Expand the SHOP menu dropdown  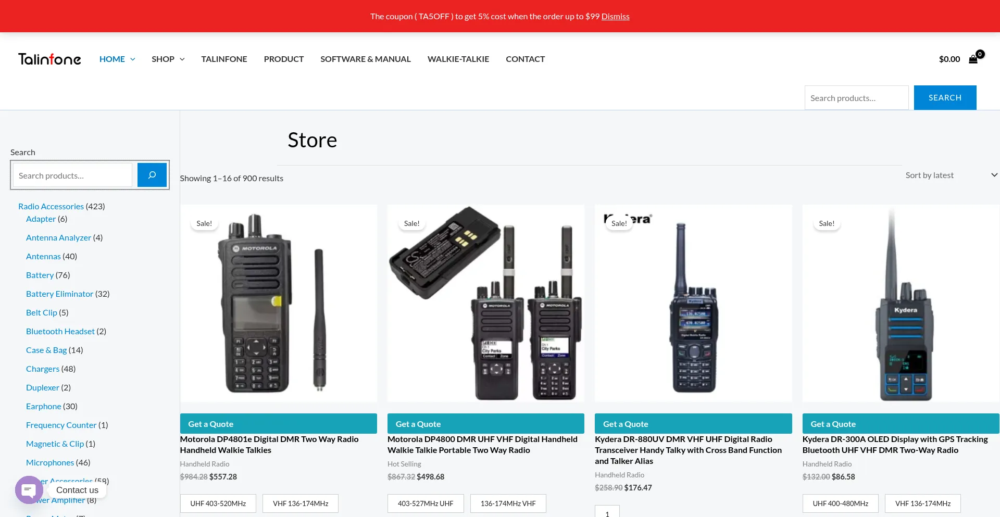point(182,59)
